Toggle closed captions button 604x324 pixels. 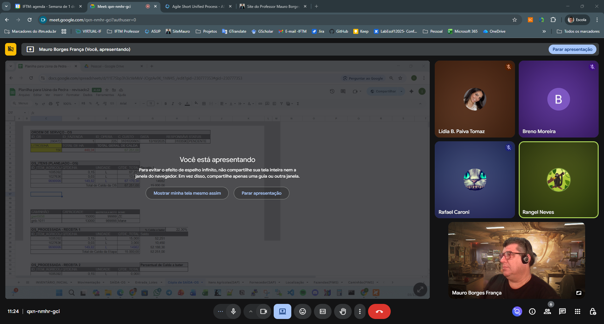[322, 311]
